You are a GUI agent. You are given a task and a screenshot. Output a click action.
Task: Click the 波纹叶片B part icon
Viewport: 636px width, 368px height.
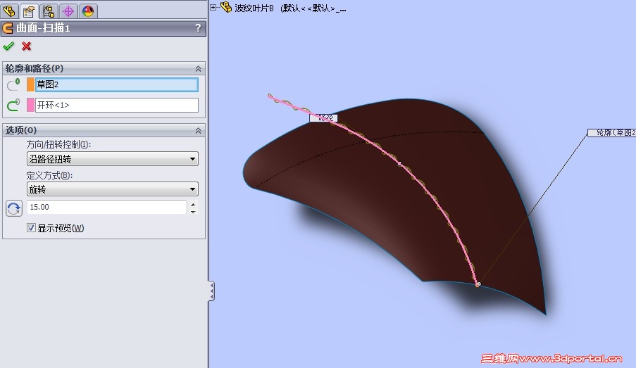click(226, 7)
